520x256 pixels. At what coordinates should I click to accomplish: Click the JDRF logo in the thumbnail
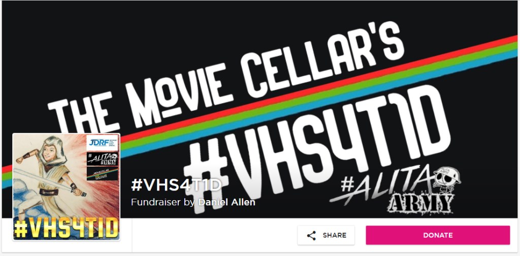[102, 143]
